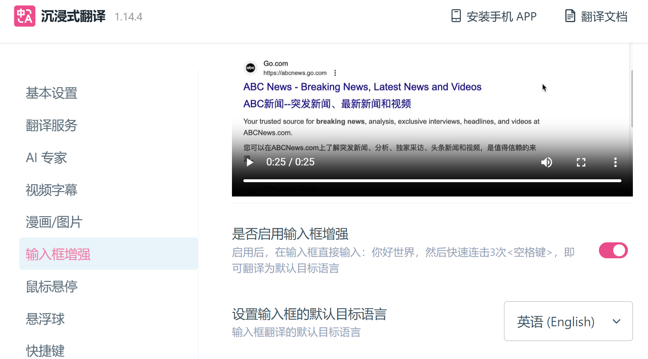The image size is (648, 359).
Task: Click the video progress bar
Action: (x=432, y=181)
